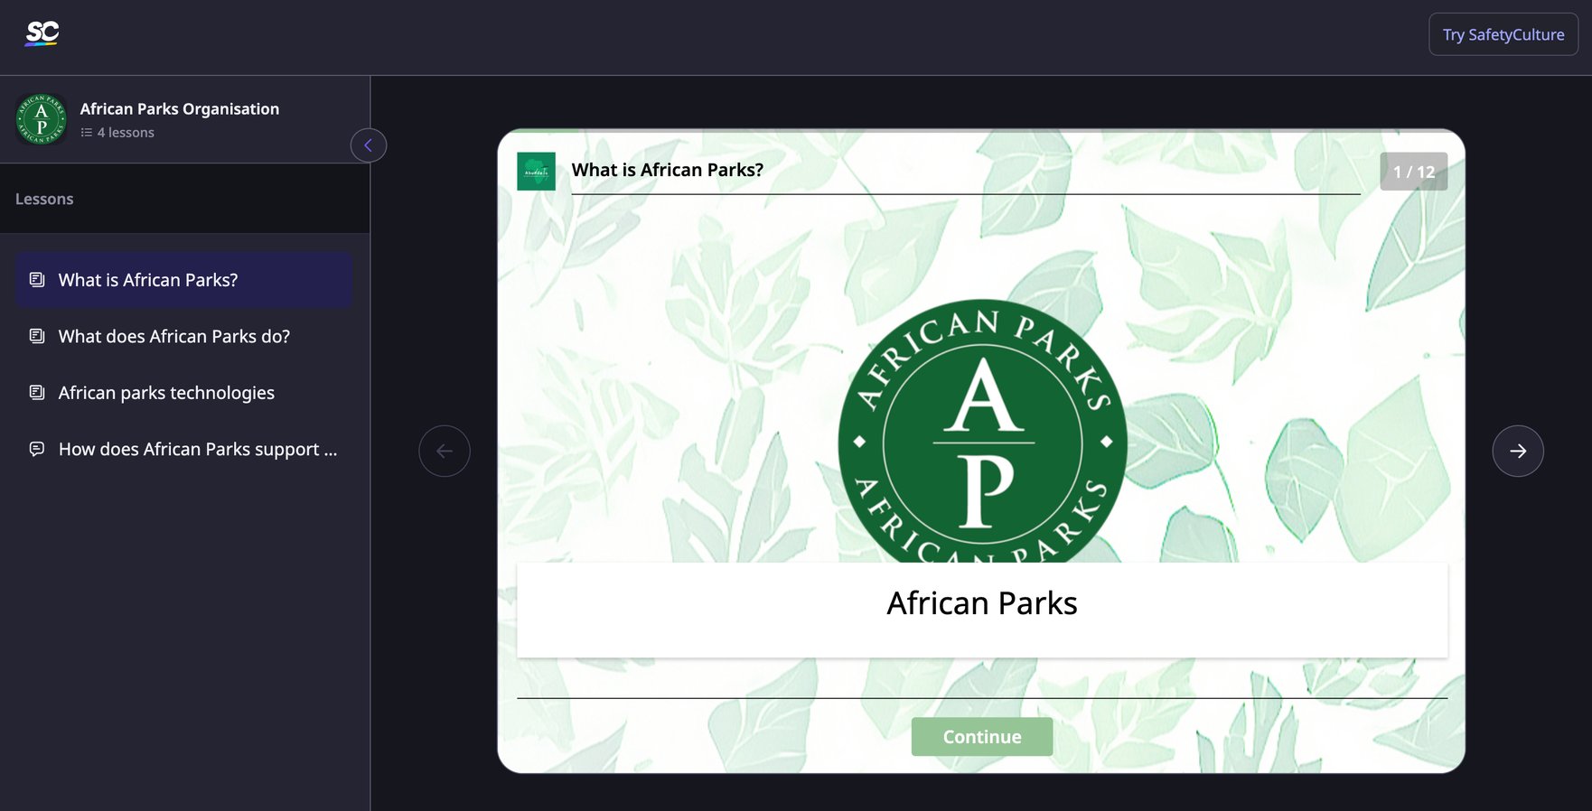Click the African Parks Organisation course title
Viewport: 1592px width, 811px height.
tap(180, 108)
